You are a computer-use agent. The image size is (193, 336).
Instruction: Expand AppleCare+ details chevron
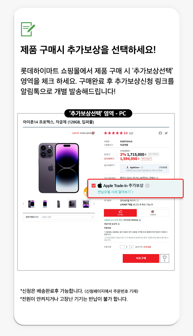(142, 167)
